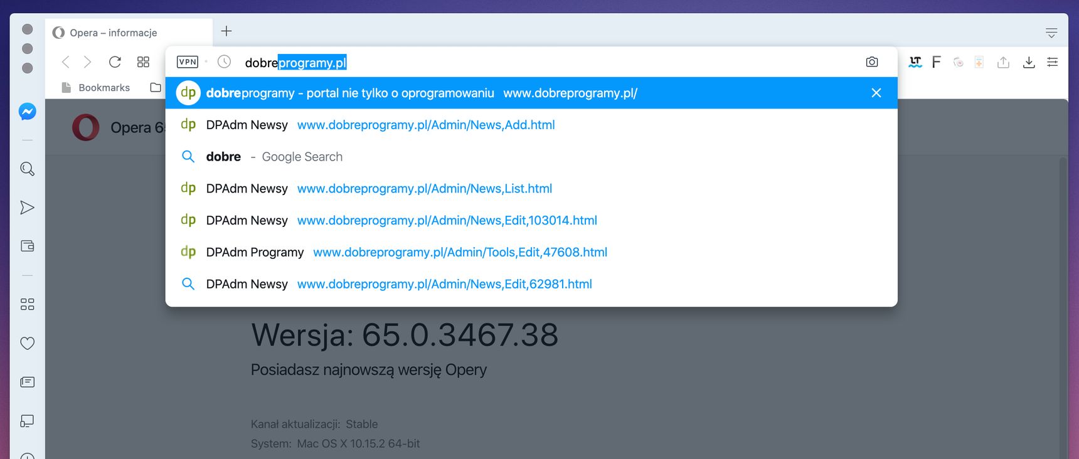The width and height of the screenshot is (1079, 459).
Task: Select the News,Edit,103014.html suggestion
Action: 531,221
